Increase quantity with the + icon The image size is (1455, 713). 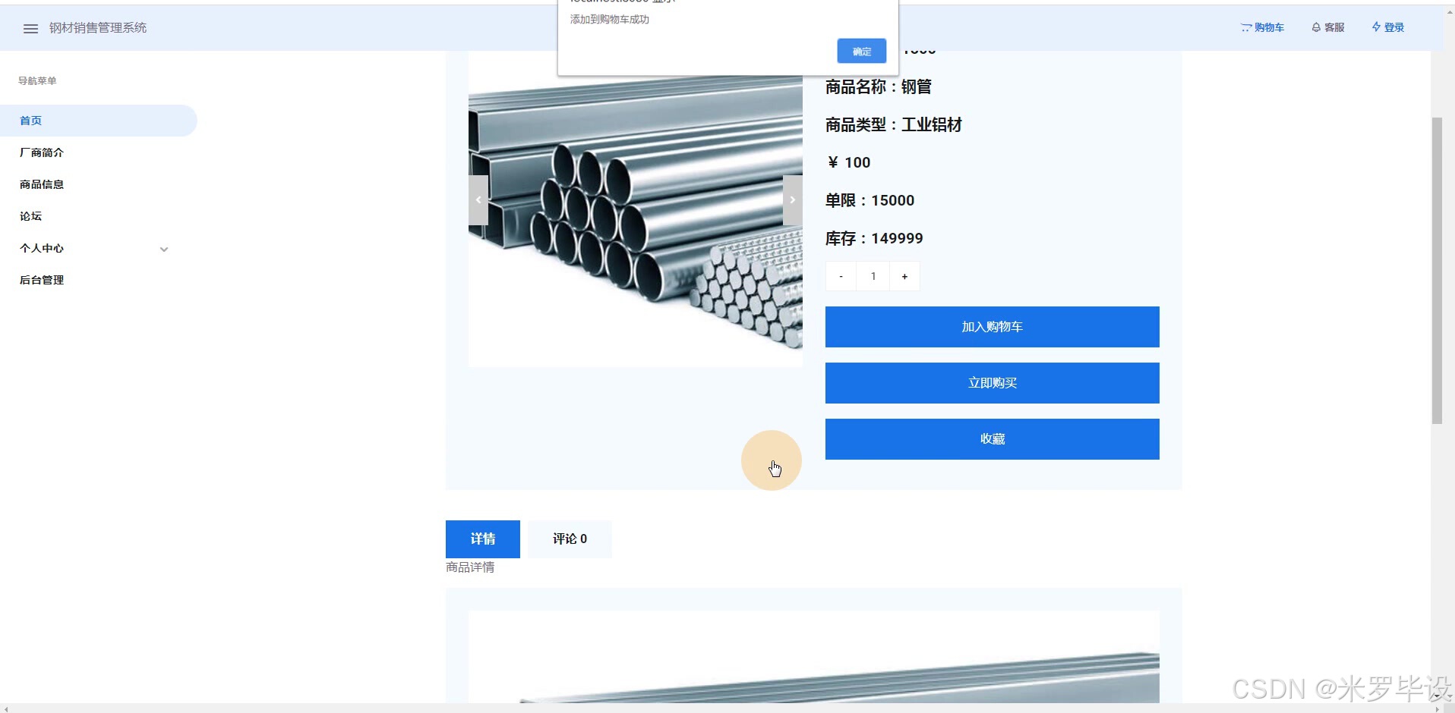pyautogui.click(x=904, y=275)
